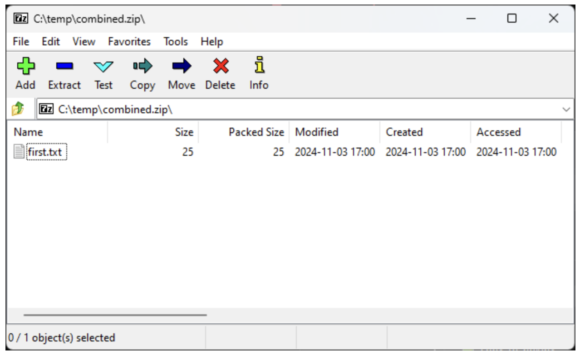Click the Copy arrow icon
Screen dimensions: 580x355
(143, 67)
